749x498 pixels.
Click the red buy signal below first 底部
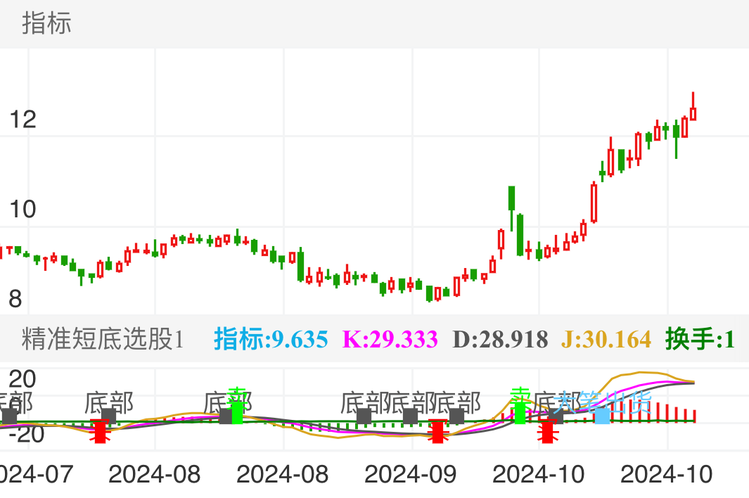[x=101, y=430]
